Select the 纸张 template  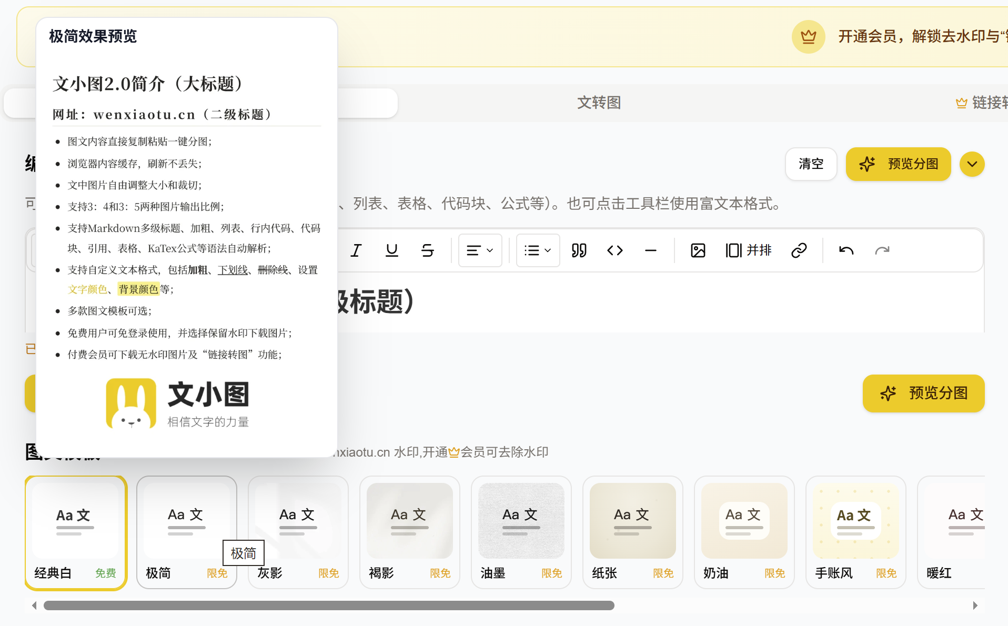(633, 533)
